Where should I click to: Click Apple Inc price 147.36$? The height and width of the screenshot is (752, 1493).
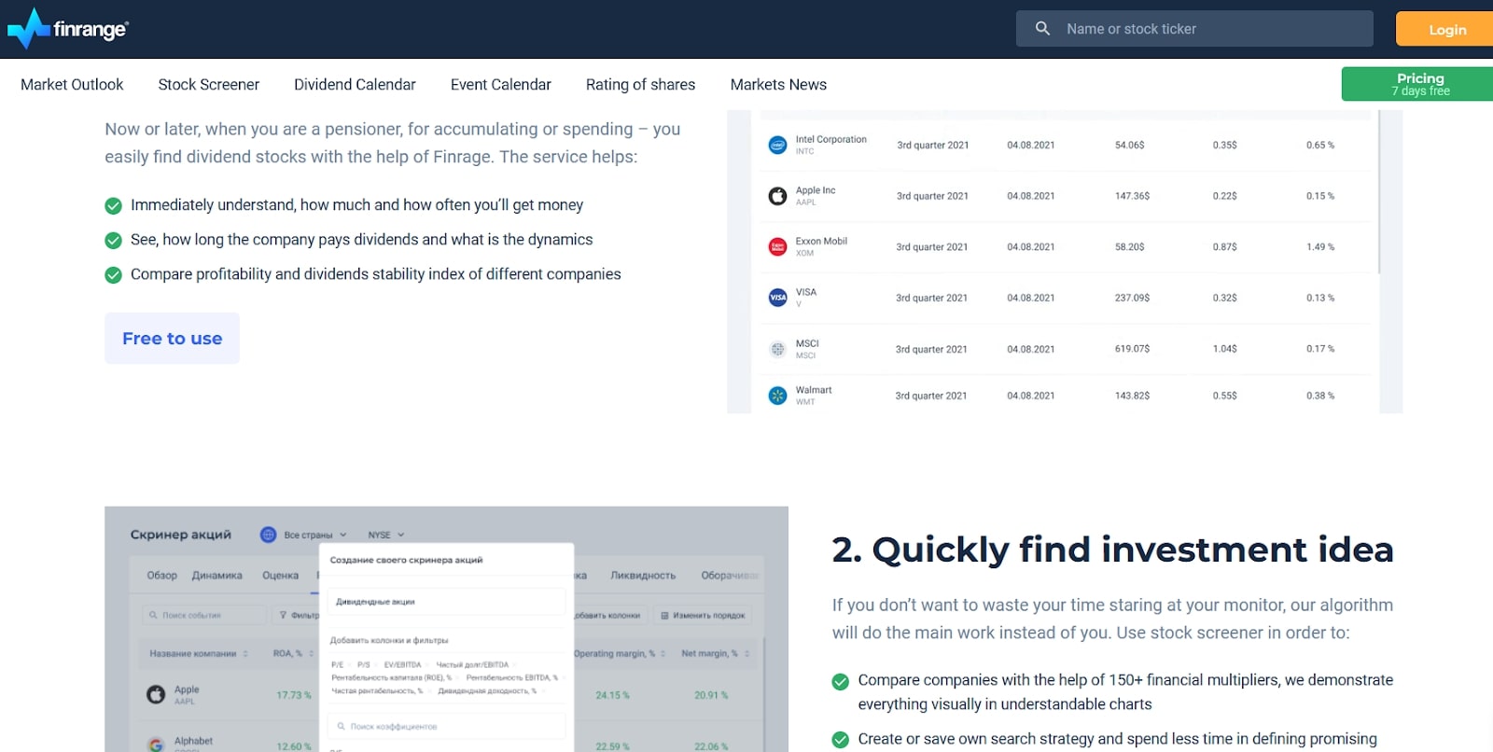[1132, 196]
